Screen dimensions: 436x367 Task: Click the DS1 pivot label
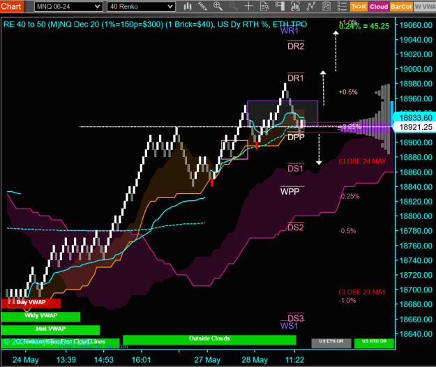tap(295, 168)
